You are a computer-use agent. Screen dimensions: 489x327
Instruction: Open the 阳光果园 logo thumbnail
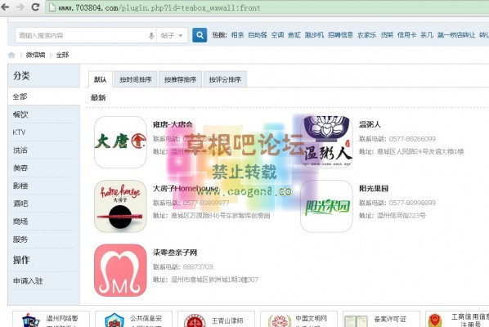326,206
